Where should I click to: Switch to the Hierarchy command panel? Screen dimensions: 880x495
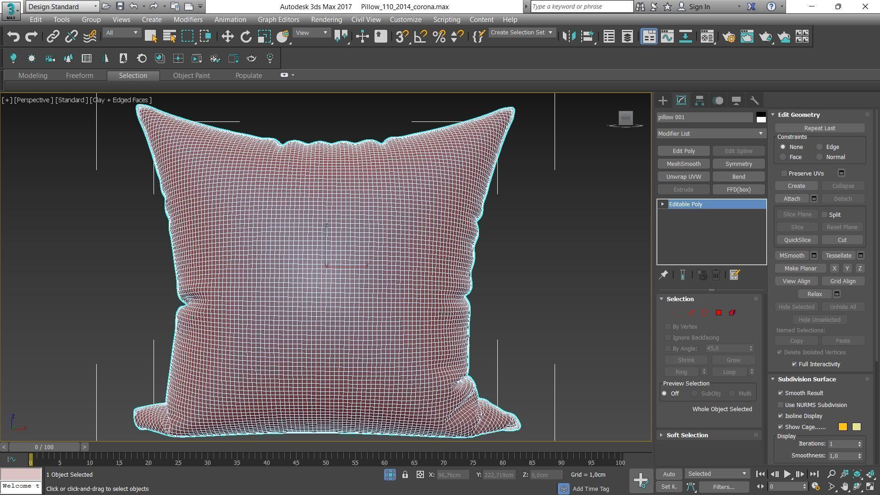tap(699, 101)
